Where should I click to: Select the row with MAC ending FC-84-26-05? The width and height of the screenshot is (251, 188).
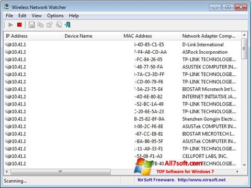coord(122,60)
